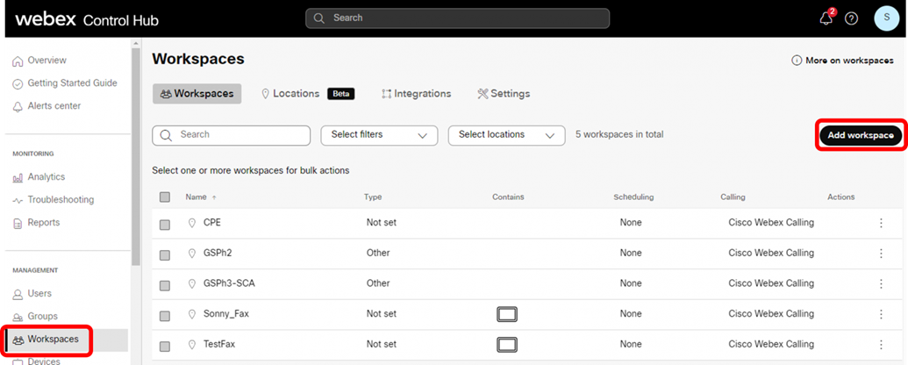Toggle the select all workspaces checkbox
This screenshot has width=908, height=365.
pyautogui.click(x=165, y=197)
